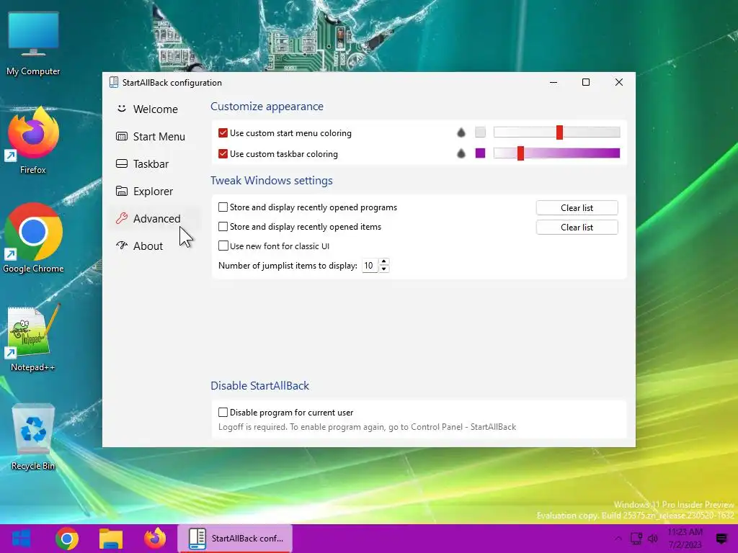Image resolution: width=738 pixels, height=553 pixels.
Task: Click the About gauge icon
Action: coord(121,245)
